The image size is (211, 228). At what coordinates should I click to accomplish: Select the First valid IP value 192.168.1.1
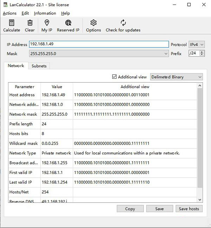click(52, 173)
